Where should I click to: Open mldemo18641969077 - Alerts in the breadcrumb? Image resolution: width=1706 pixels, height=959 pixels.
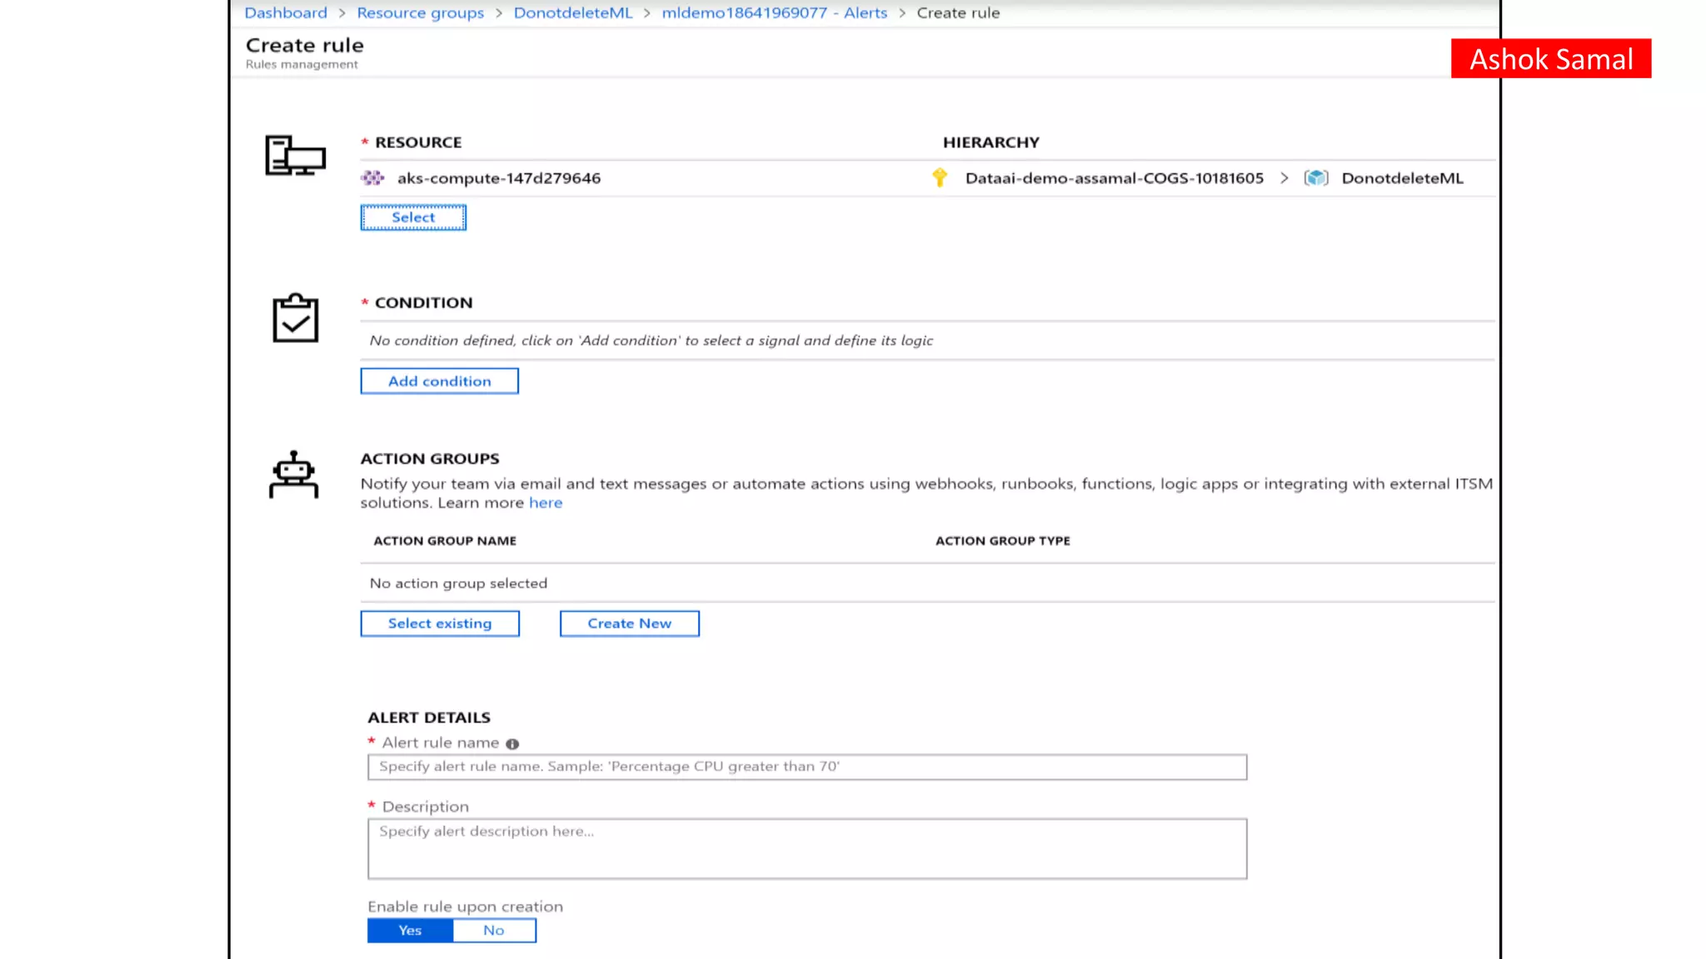pyautogui.click(x=774, y=13)
